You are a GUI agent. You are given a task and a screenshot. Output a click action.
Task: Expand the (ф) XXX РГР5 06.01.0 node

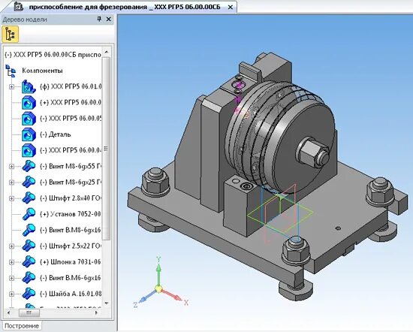(11, 86)
